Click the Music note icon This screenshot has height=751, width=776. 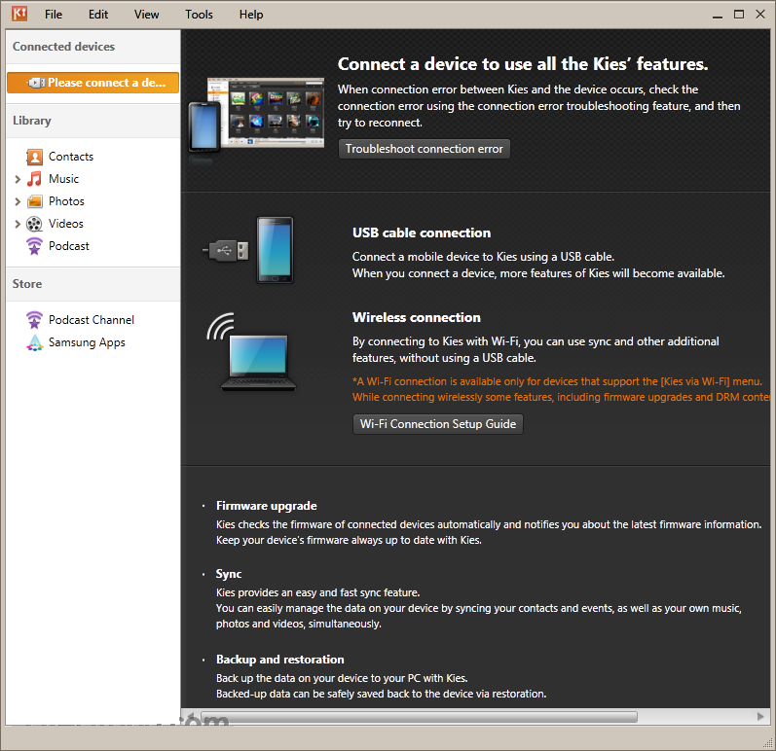pyautogui.click(x=34, y=179)
